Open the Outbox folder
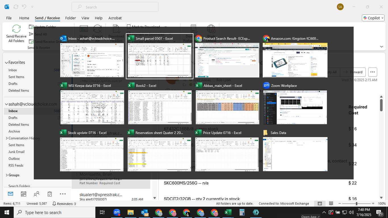The height and width of the screenshot is (218, 388). click(x=14, y=159)
